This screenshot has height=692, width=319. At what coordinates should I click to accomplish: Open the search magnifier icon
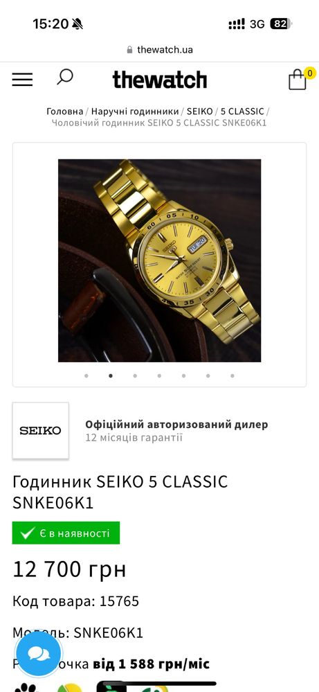tap(65, 77)
